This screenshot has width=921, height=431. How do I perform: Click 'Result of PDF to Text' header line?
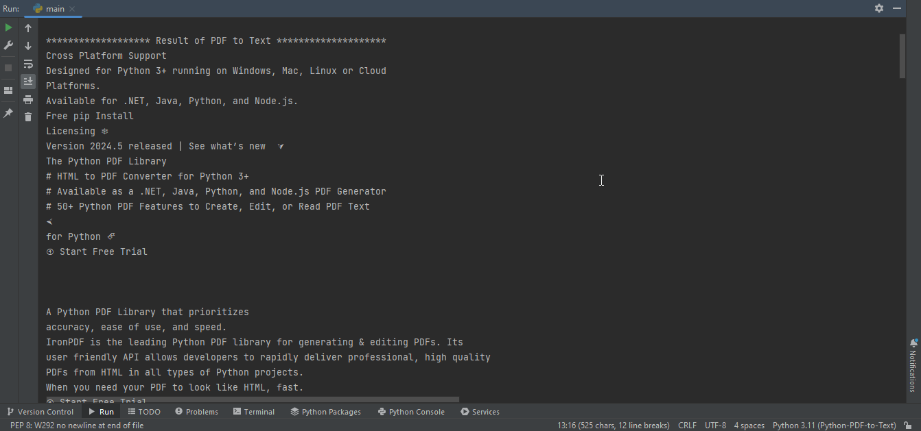click(216, 41)
